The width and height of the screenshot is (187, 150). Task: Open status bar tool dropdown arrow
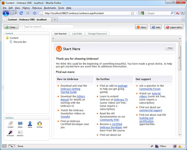pyautogui.click(x=14, y=146)
